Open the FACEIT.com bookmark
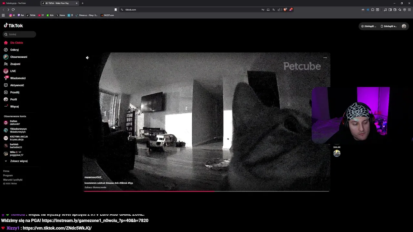The width and height of the screenshot is (413, 232). tap(107, 15)
